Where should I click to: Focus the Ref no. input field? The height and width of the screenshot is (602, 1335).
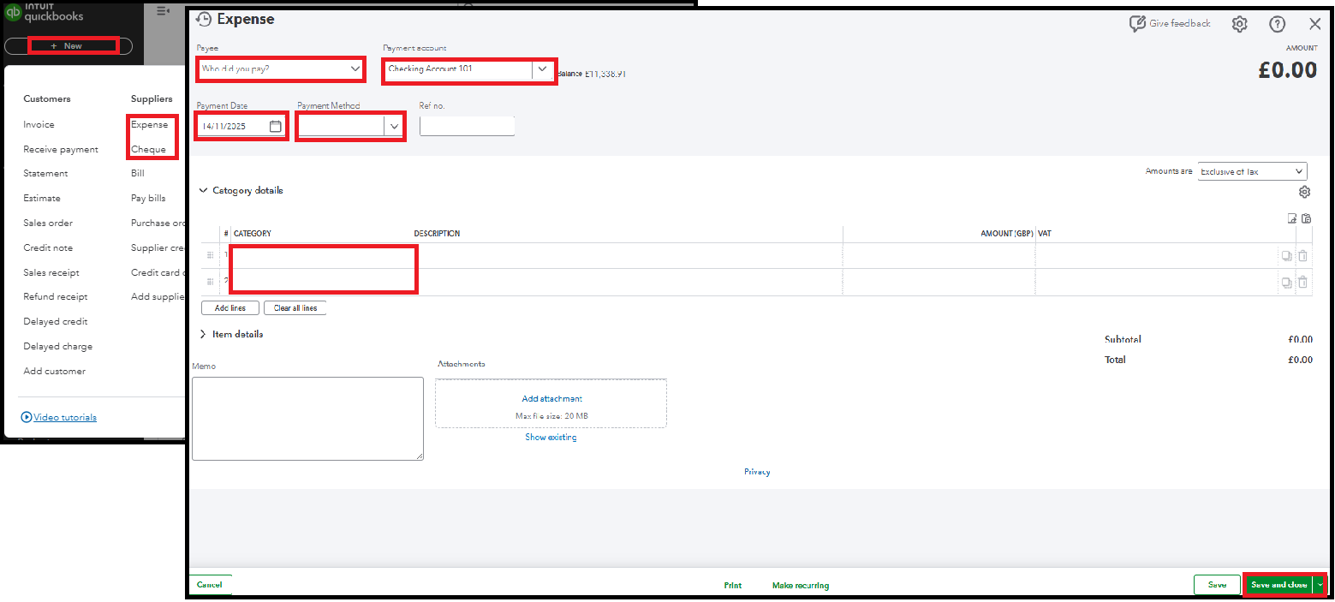pos(467,126)
